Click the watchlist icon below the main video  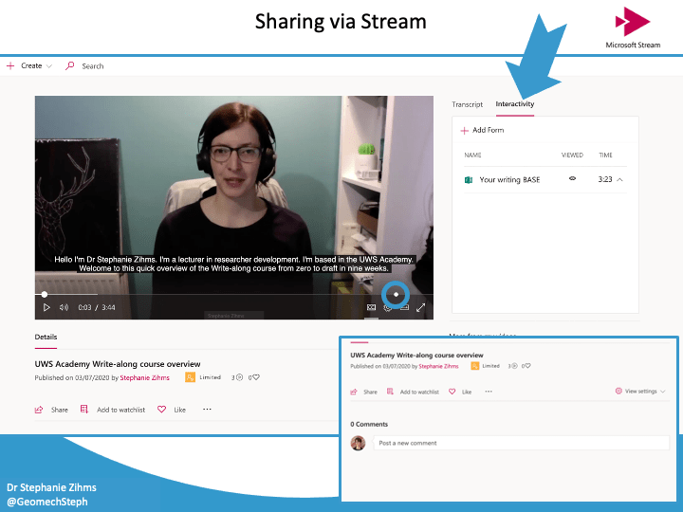84,410
